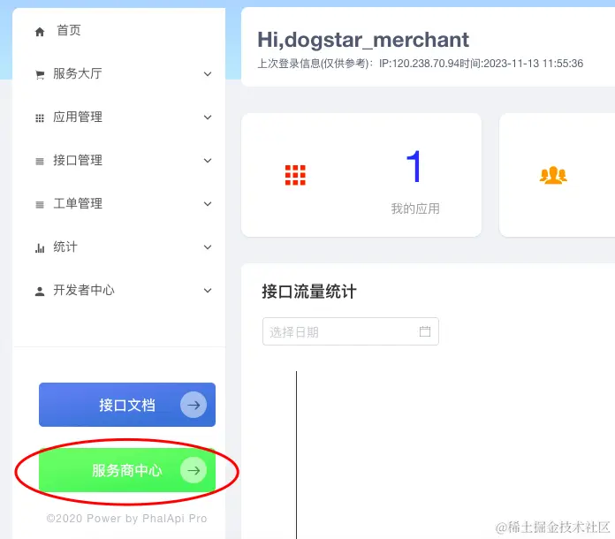Click the grid icon beside 应用管理

(40, 118)
